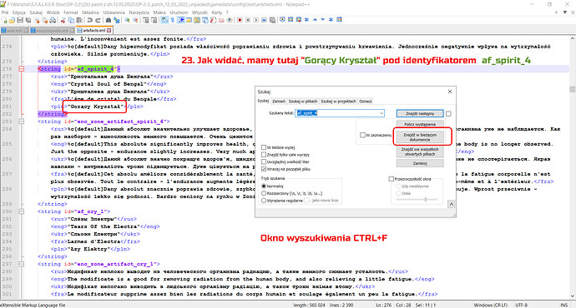Click the Print toolbar icon
576x308 pixels.
click(53, 20)
